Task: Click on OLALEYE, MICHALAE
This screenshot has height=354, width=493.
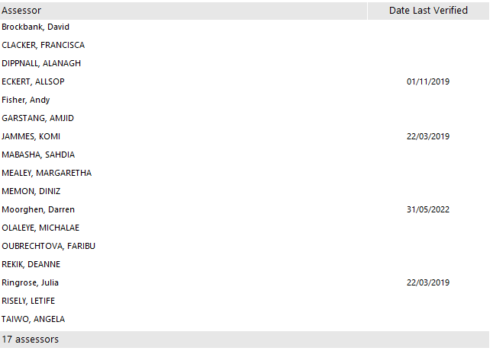Action: point(40,228)
